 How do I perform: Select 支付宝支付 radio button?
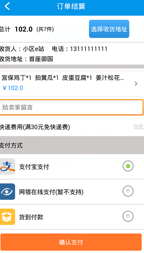[128, 166]
